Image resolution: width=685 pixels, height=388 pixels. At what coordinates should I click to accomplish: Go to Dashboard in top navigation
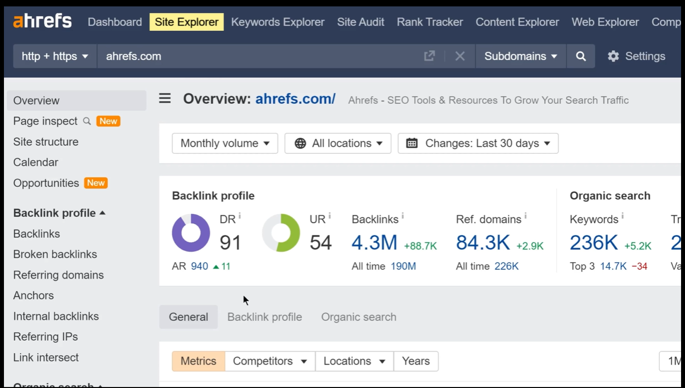coord(115,22)
